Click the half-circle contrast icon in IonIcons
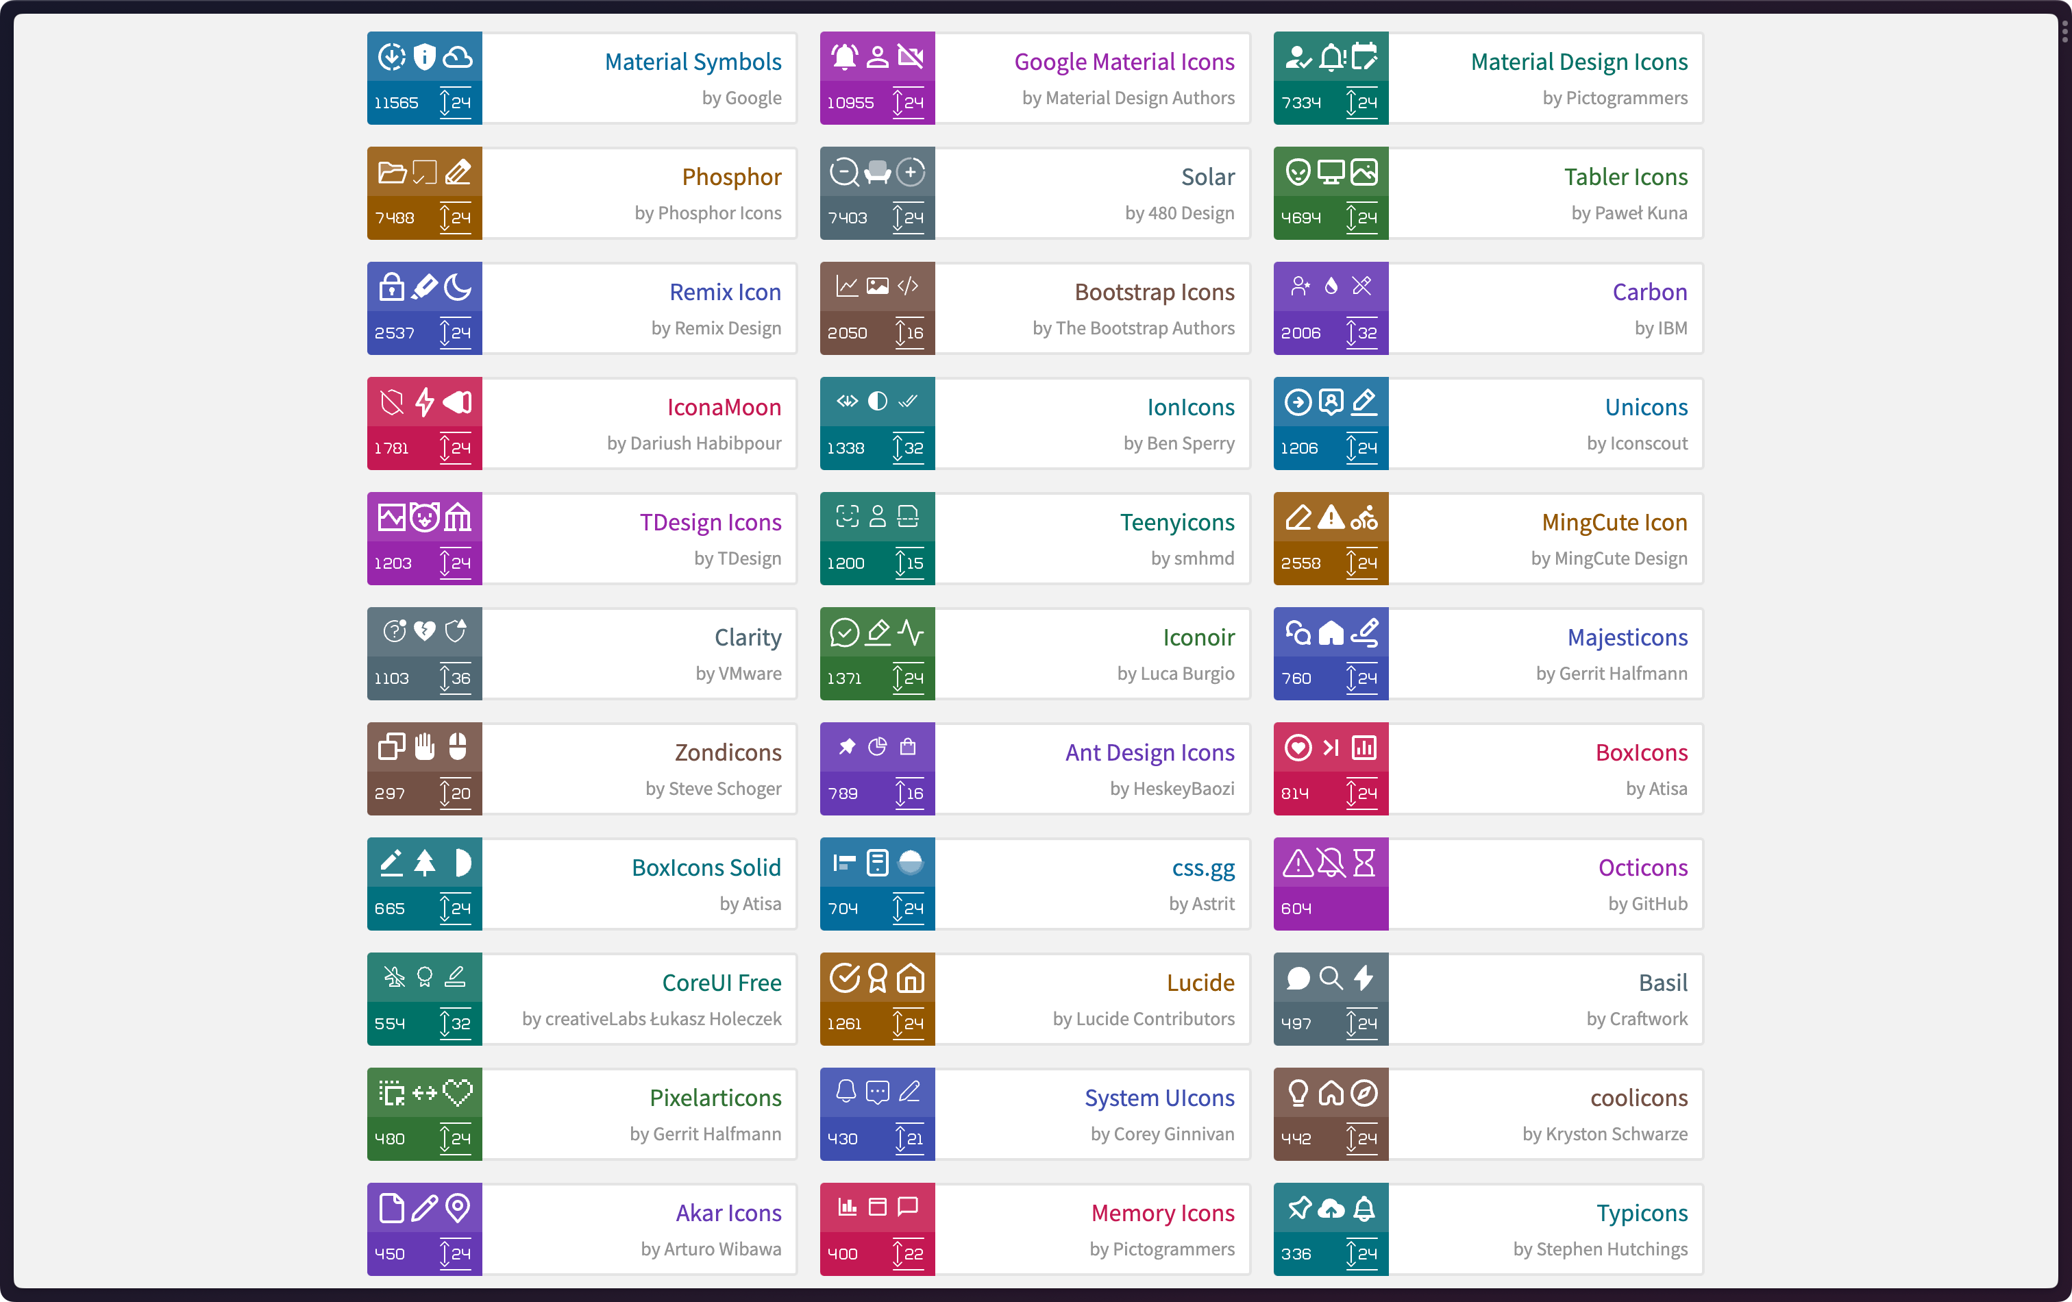 (877, 401)
